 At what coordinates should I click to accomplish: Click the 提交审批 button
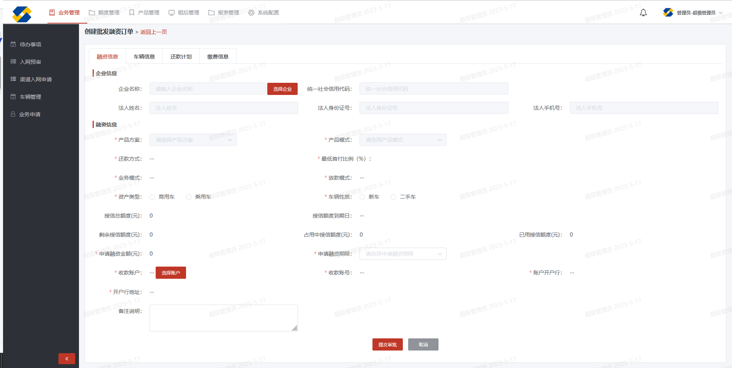387,344
